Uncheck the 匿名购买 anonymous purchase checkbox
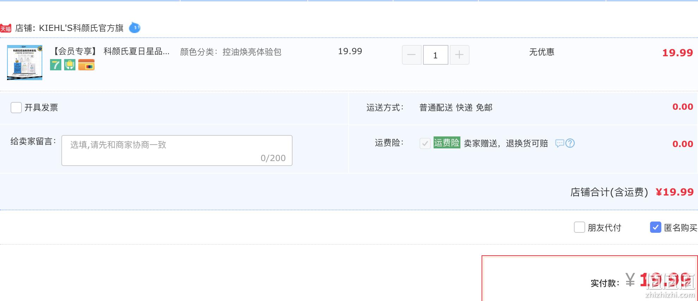 pyautogui.click(x=656, y=228)
